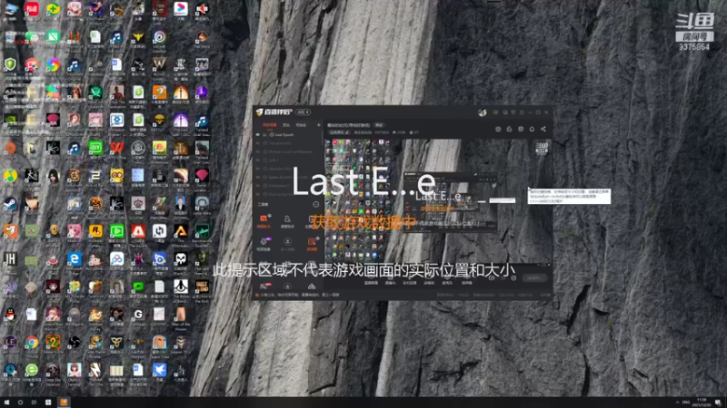
Task: Open the green 360 shield desktop icon
Action: (x=10, y=64)
